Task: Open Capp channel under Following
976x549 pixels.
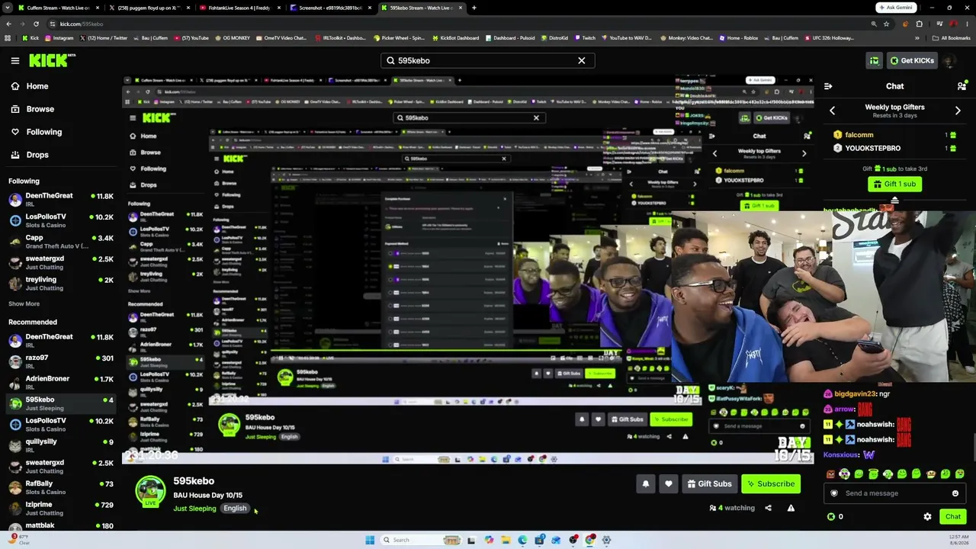Action: pos(59,242)
